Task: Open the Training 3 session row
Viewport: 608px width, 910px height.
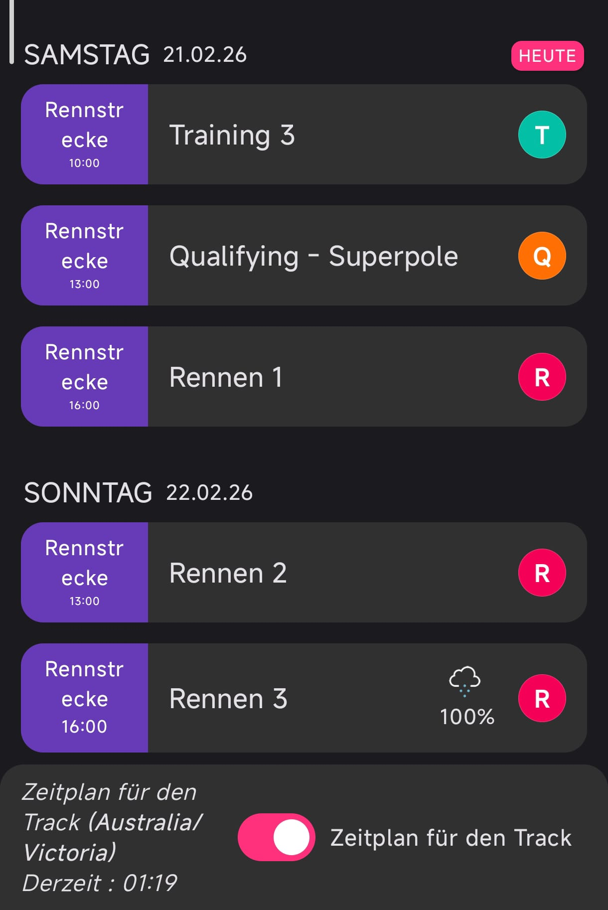Action: click(232, 135)
